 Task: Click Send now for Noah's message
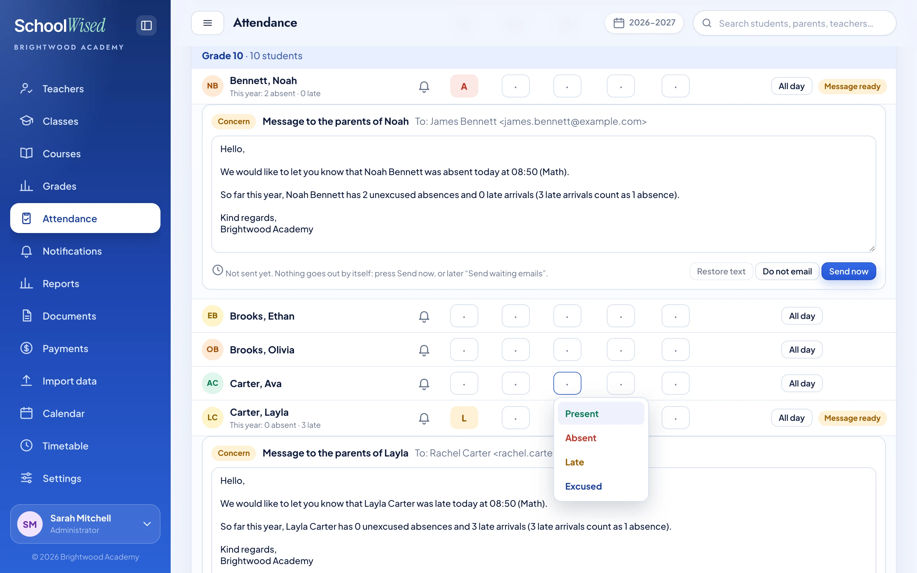click(849, 271)
